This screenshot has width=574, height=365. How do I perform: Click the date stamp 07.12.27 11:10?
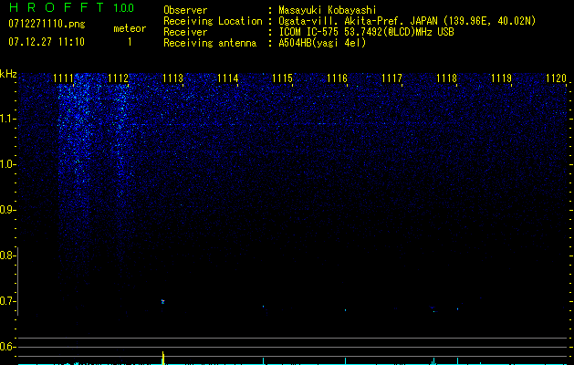47,42
